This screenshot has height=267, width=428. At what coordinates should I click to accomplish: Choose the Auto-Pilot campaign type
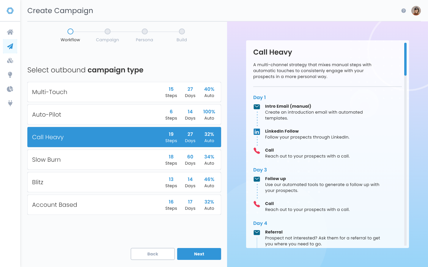[124, 115]
